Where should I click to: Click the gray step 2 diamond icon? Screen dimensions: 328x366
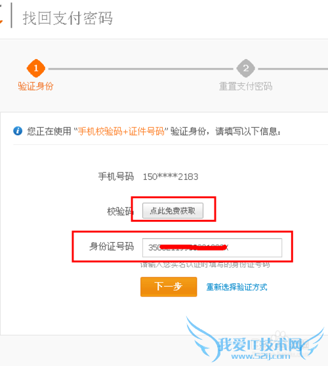[x=245, y=68]
